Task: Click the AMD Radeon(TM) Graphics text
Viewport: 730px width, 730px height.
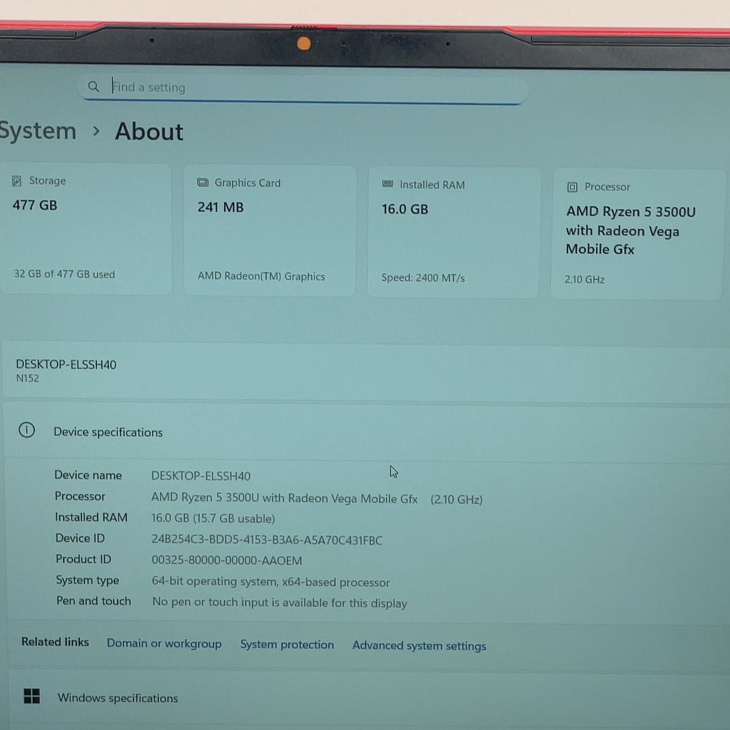Action: [x=261, y=276]
